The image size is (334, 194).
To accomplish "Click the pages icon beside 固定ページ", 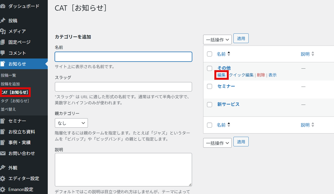I will click(3, 42).
